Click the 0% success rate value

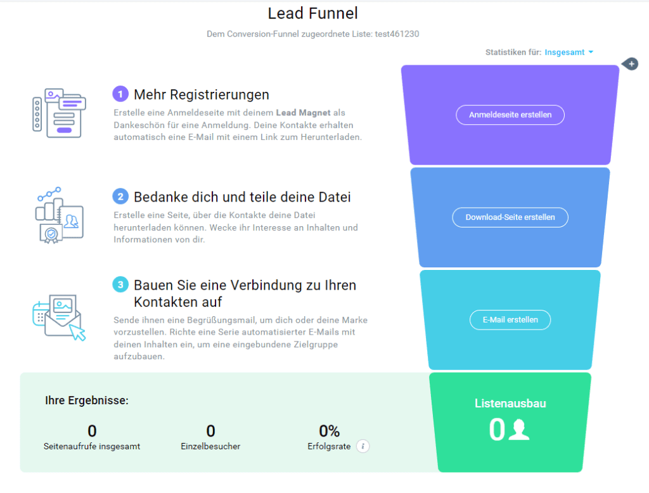click(x=330, y=431)
